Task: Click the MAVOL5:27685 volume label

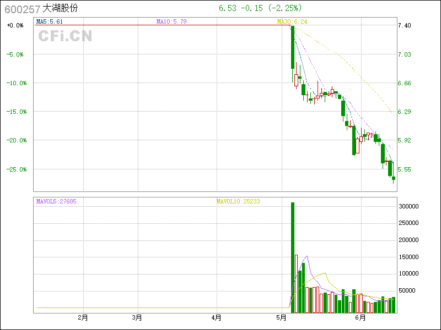Action: (56, 202)
